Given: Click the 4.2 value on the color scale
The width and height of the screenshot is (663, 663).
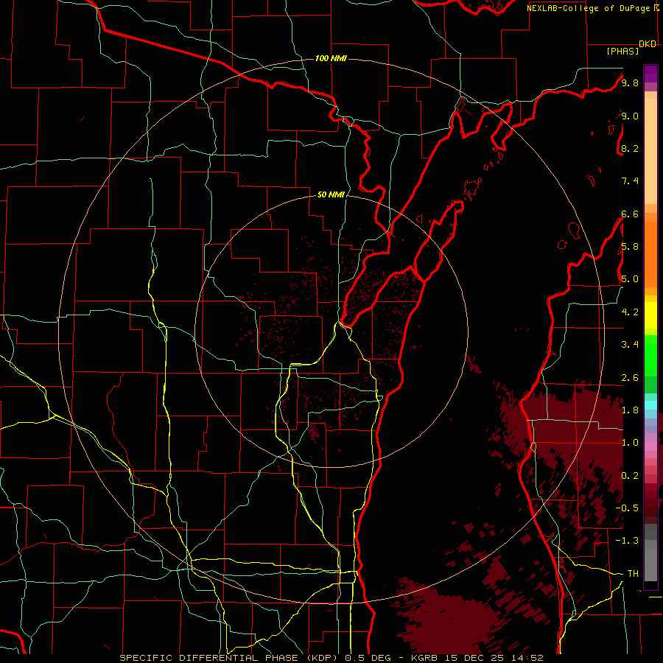Looking at the screenshot, I should coord(630,312).
